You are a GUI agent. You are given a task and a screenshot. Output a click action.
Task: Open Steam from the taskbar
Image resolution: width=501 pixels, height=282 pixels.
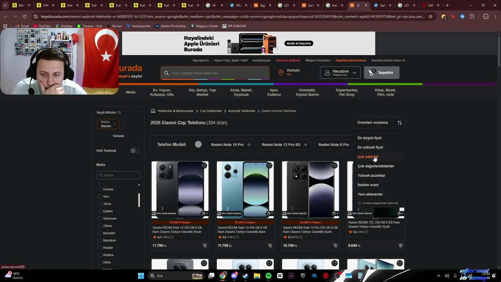(245, 276)
